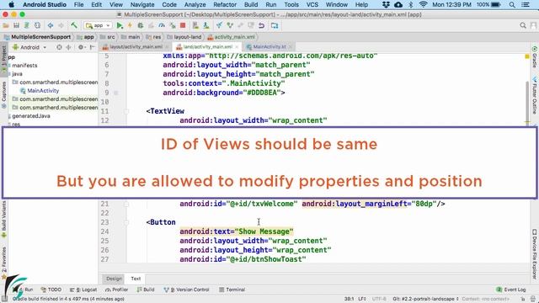This screenshot has width=539, height=303.
Task: Click the Apply Changes lightning icon
Action: [130, 25]
